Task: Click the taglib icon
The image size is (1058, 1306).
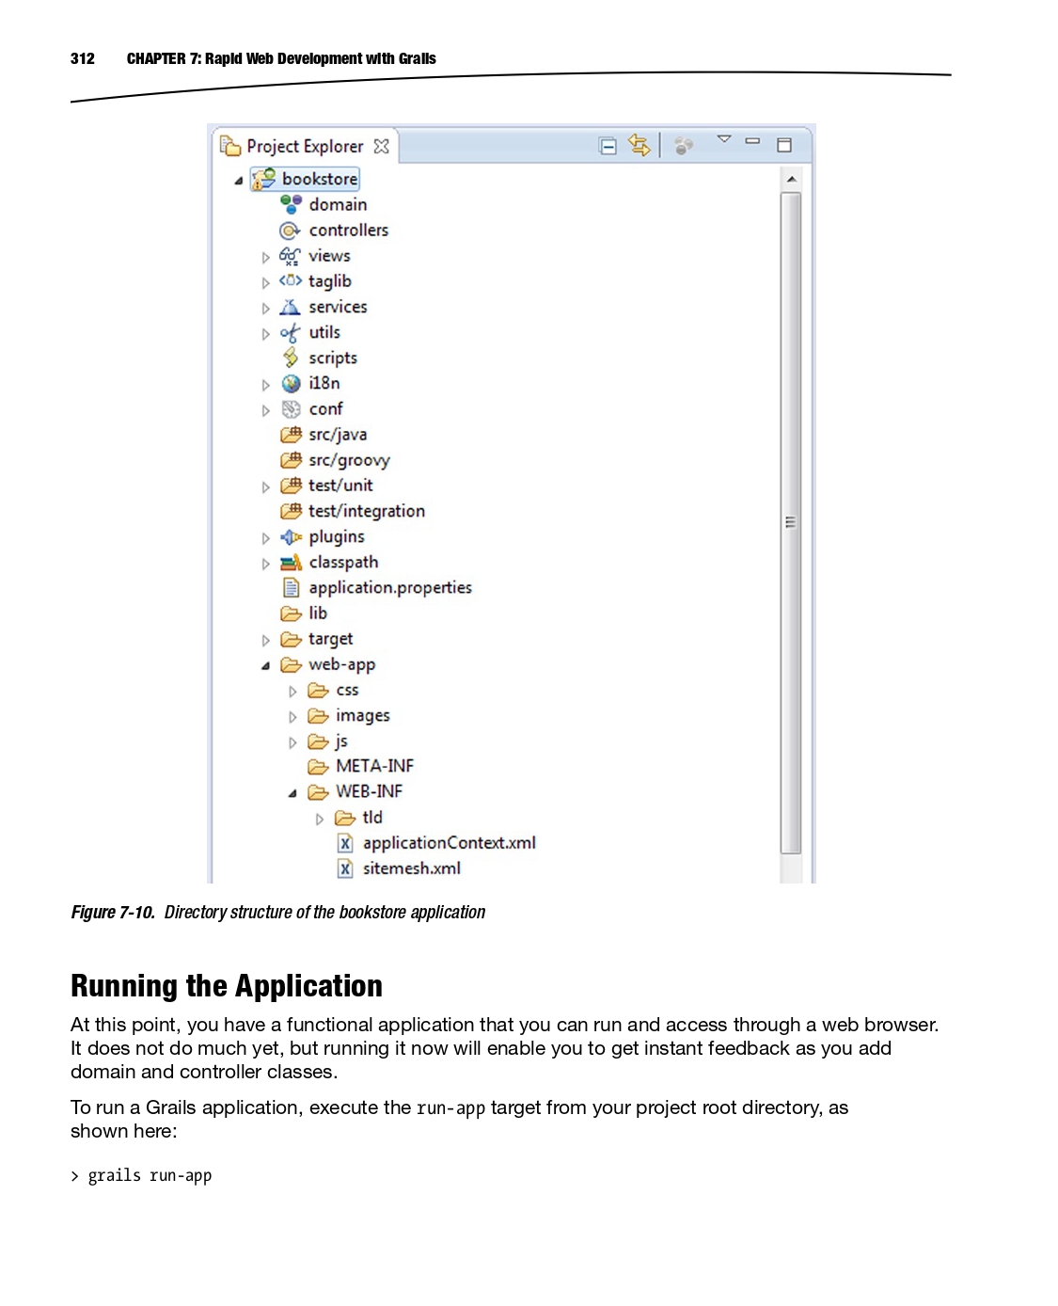Action: click(290, 280)
